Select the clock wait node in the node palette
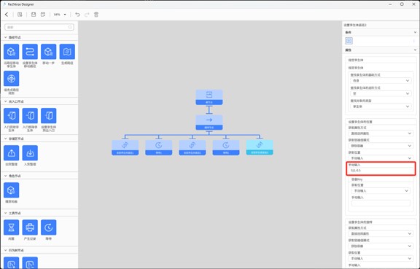This screenshot has height=269, width=420. [x=48, y=227]
